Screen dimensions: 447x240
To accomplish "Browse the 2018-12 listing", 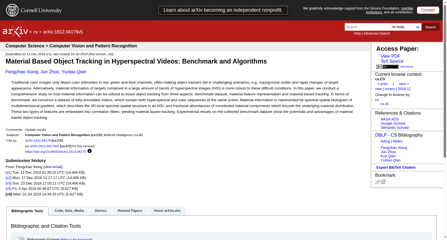I will [x=404, y=89].
